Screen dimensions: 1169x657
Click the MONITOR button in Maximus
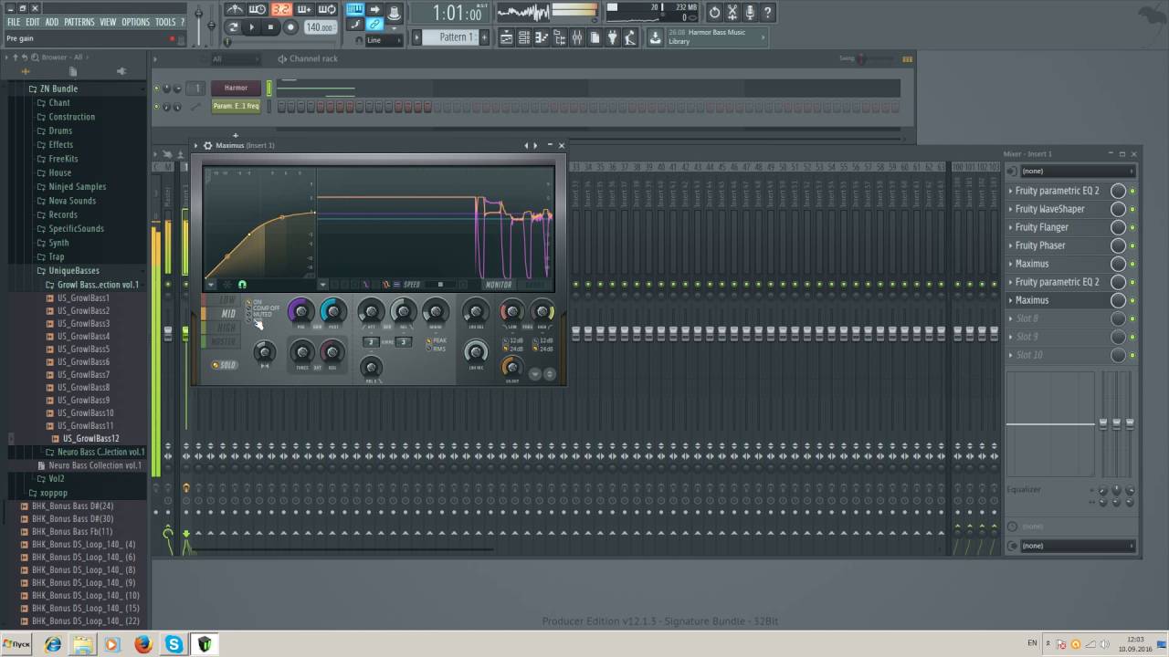pos(499,285)
